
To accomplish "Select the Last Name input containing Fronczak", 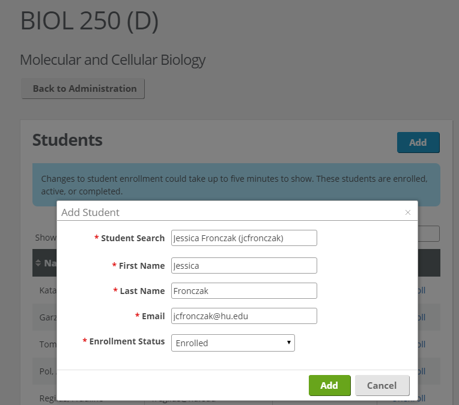I will (x=244, y=290).
